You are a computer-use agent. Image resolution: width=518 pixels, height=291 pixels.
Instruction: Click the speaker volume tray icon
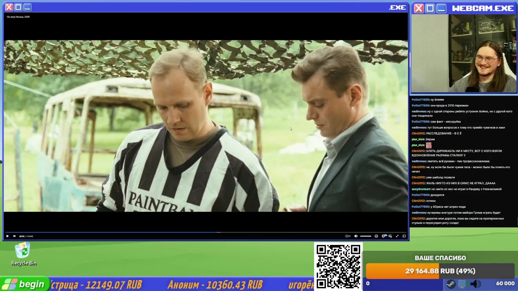(x=476, y=284)
